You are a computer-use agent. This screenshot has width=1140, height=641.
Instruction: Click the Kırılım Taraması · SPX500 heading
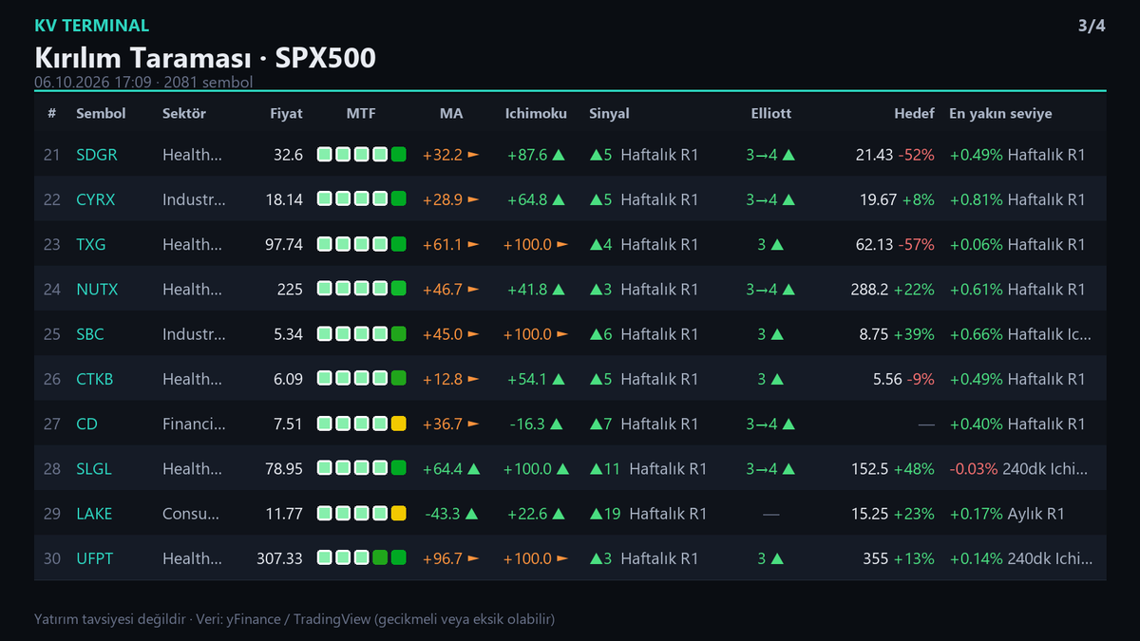coord(205,58)
